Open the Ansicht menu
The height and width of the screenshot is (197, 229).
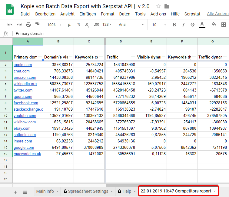pyautogui.click(x=67, y=14)
